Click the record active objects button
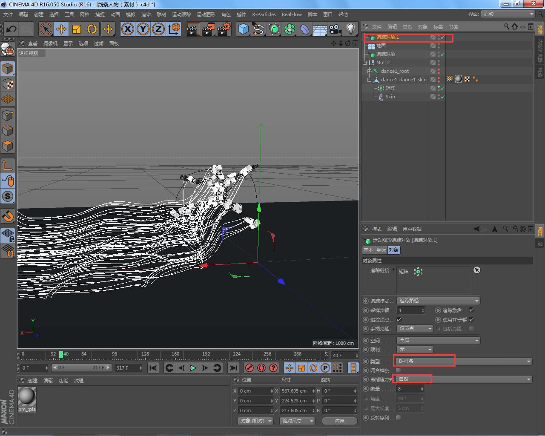 (250, 368)
